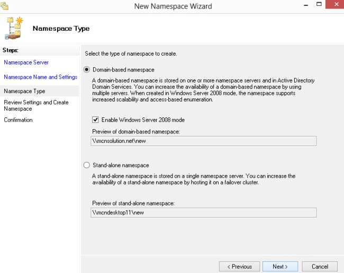Go to the Namespace Server step
The width and height of the screenshot is (344, 273).
26,62
